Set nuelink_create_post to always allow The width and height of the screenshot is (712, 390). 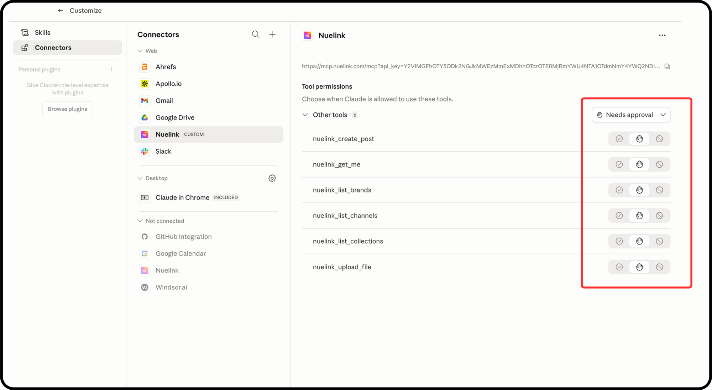coord(619,139)
